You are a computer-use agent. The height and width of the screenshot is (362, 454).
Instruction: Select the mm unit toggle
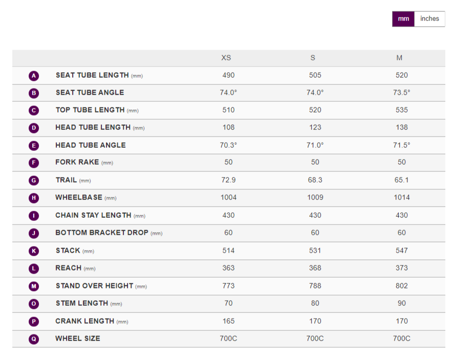click(x=403, y=19)
